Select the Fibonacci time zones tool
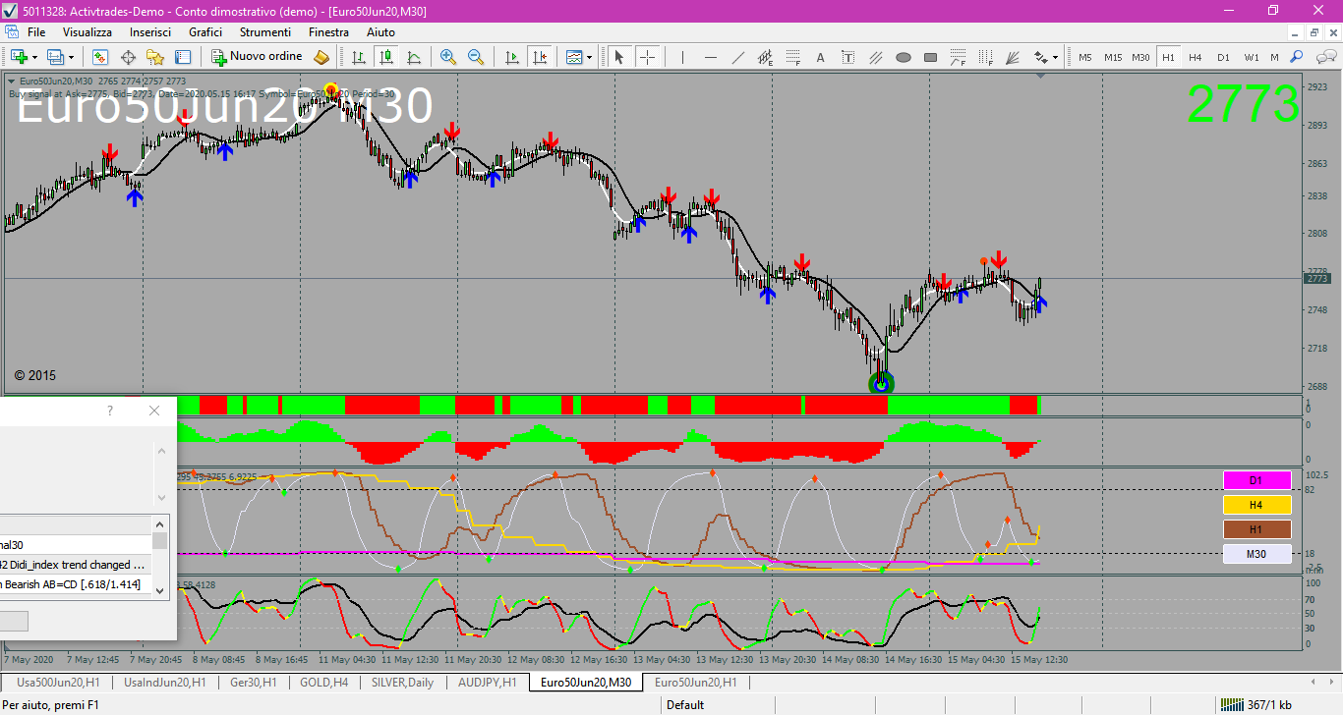The height and width of the screenshot is (715, 1343). tap(986, 57)
